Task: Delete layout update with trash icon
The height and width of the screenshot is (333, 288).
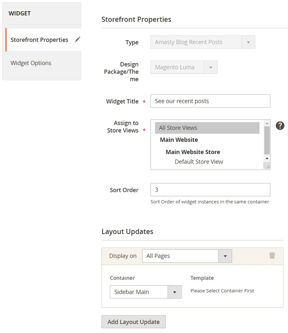Action: point(272,256)
